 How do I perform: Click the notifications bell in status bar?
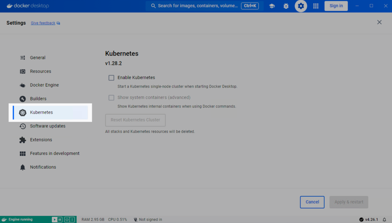pos(384,219)
